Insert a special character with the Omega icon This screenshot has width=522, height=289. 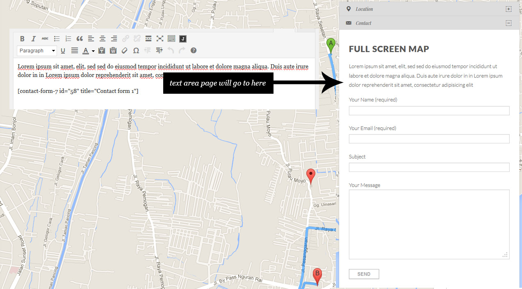[x=136, y=51]
